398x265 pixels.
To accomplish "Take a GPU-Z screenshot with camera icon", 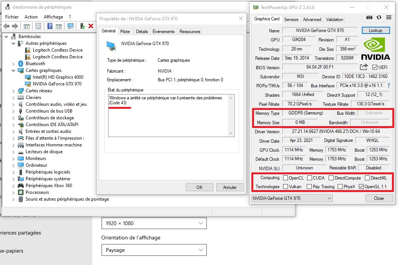I will point(369,17).
